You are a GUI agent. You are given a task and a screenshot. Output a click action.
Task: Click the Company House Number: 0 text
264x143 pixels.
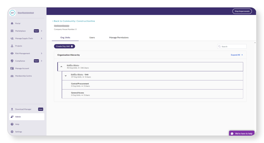[65, 29]
